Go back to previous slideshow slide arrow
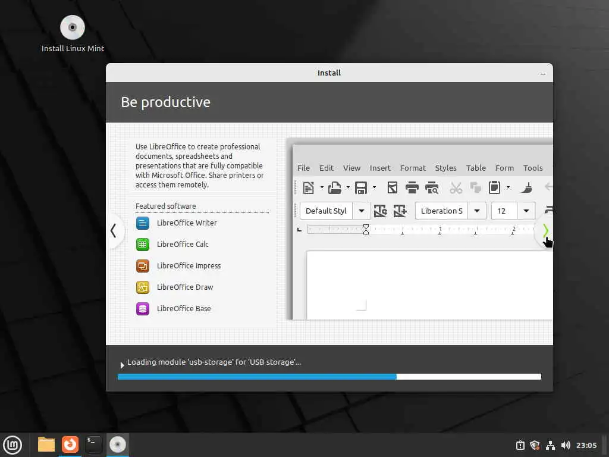This screenshot has height=457, width=609. click(114, 231)
